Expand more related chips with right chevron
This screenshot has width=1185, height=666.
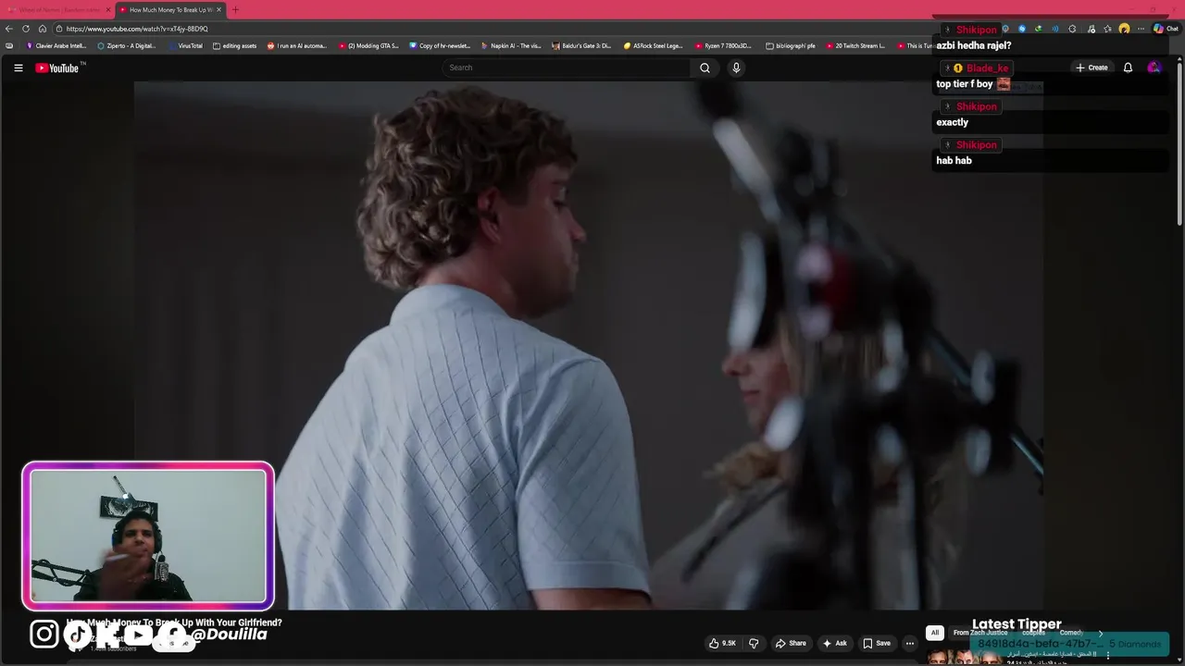(x=1100, y=633)
